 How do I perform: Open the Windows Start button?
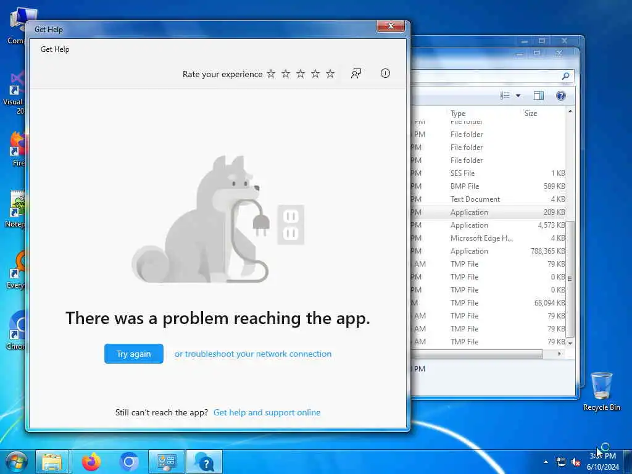[x=15, y=462]
